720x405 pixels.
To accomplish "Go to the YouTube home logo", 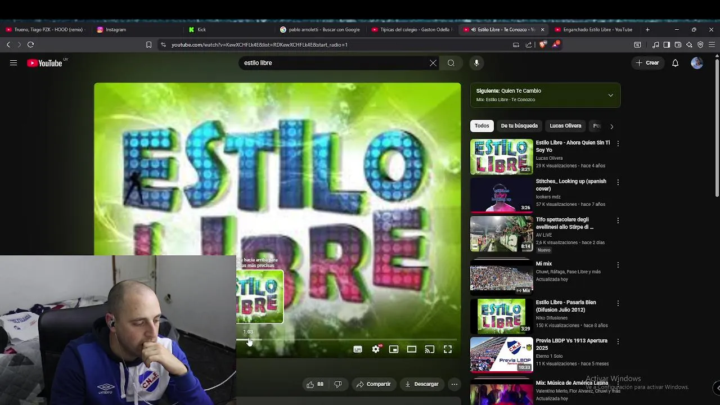I will (x=45, y=63).
